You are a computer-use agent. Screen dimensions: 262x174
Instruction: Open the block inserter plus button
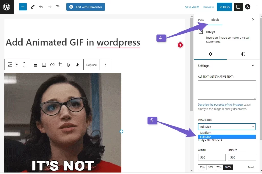click(23, 7)
